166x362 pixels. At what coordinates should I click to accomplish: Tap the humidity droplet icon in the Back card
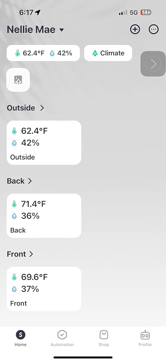tap(14, 216)
